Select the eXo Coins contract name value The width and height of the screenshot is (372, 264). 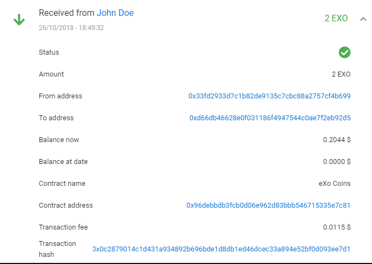pyautogui.click(x=334, y=183)
